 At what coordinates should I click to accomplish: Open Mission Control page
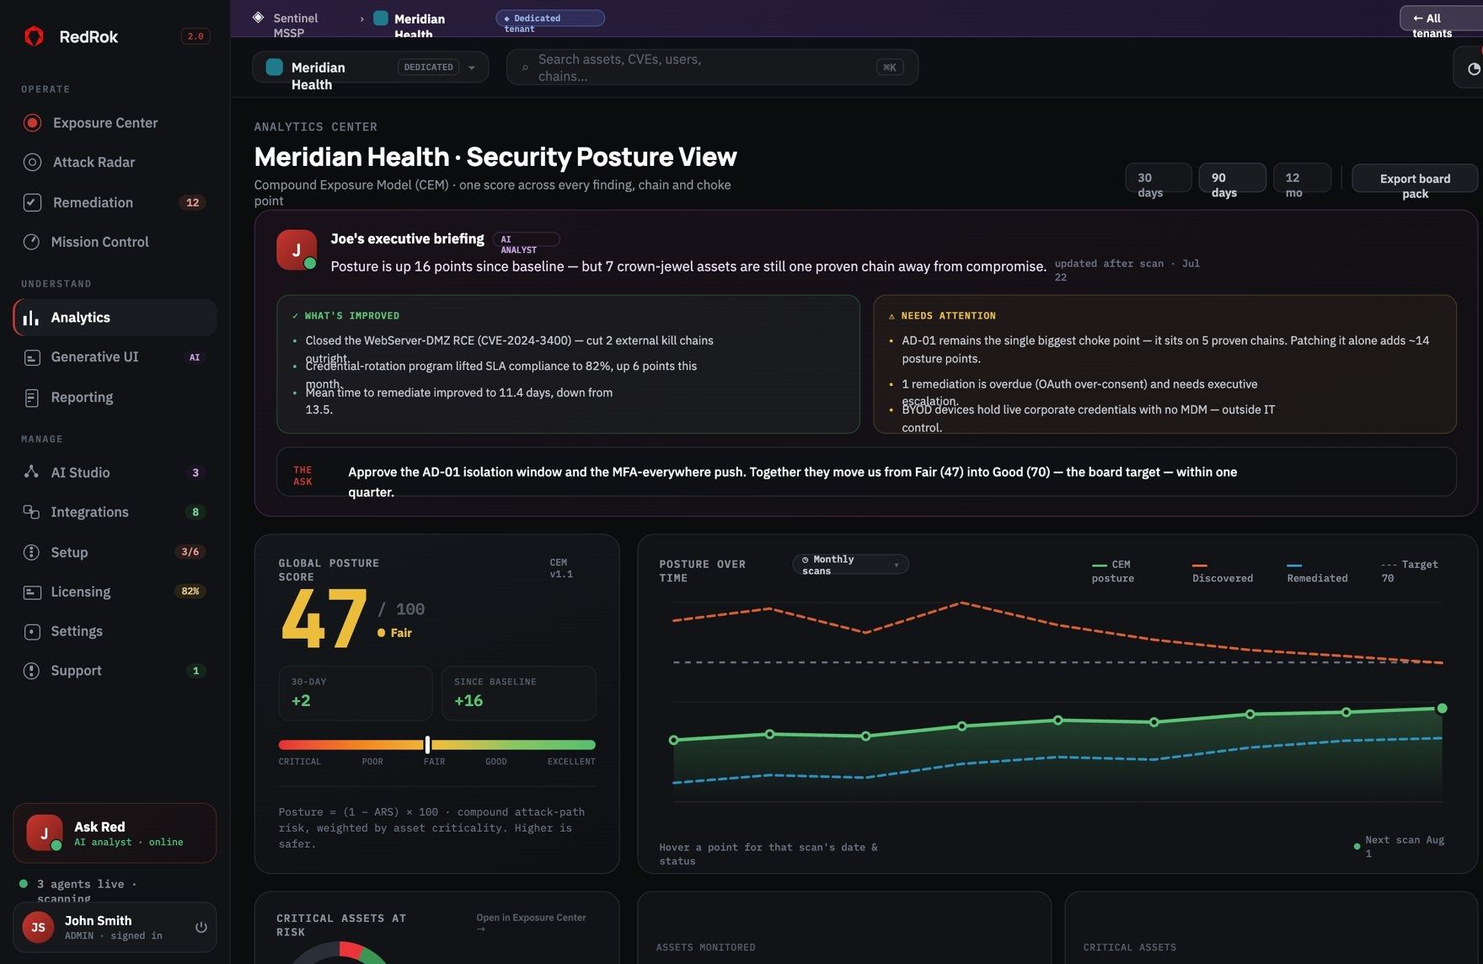(x=115, y=242)
